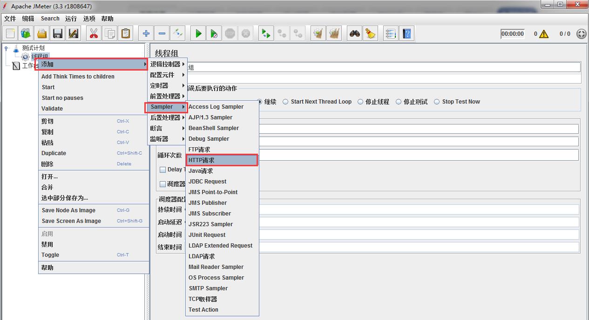Click the Copy icon in toolbar
Image resolution: width=589 pixels, height=320 pixels.
click(x=110, y=33)
